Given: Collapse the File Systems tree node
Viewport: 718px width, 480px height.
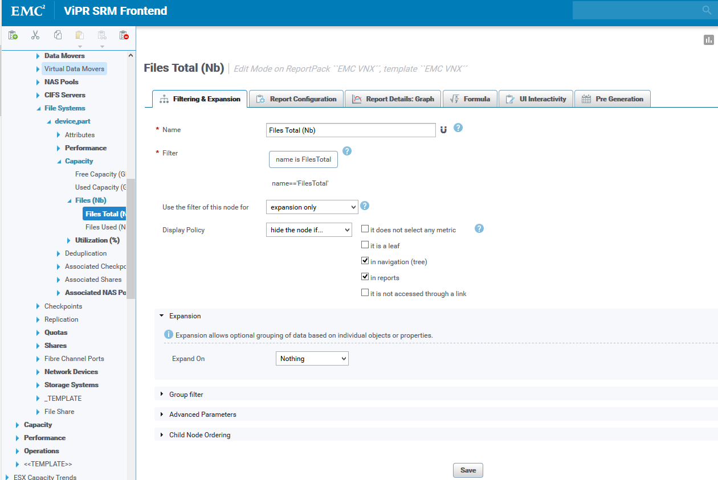Looking at the screenshot, I should click(38, 108).
